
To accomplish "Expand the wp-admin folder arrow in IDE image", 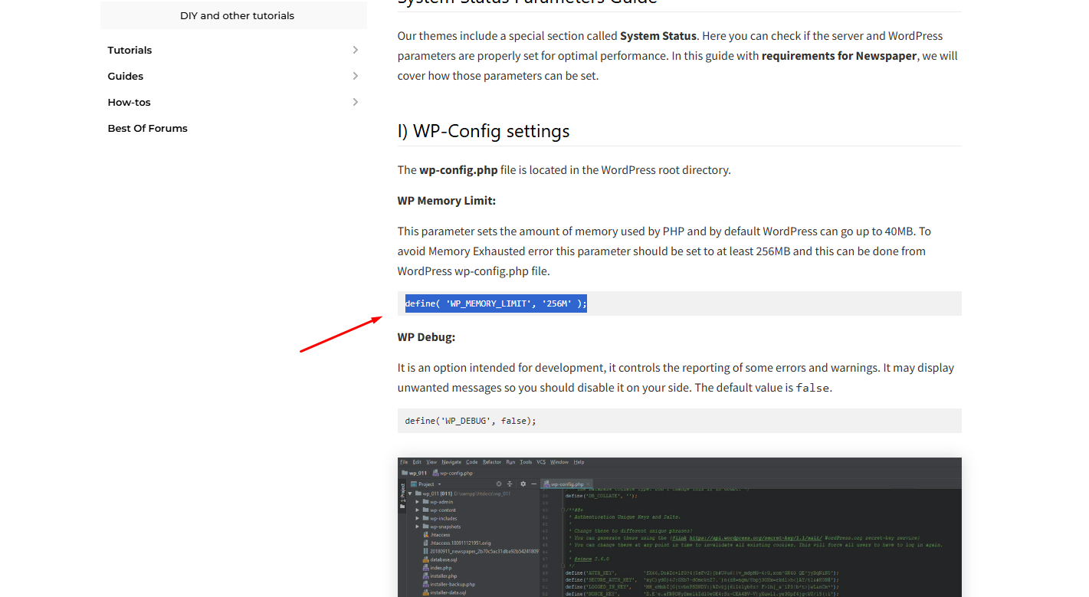I will click(x=417, y=502).
